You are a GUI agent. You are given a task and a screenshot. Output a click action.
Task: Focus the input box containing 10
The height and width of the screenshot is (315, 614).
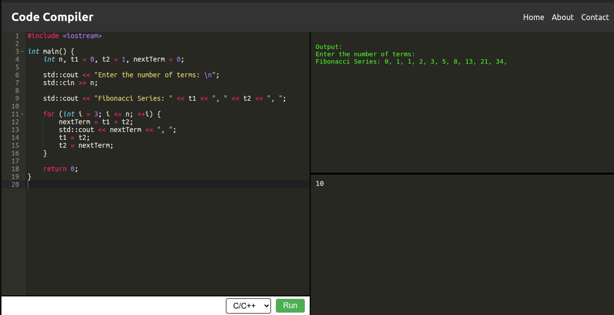click(462, 245)
